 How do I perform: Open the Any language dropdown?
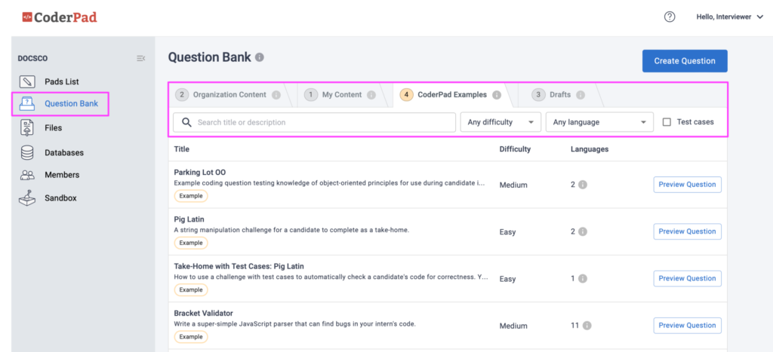(x=599, y=122)
